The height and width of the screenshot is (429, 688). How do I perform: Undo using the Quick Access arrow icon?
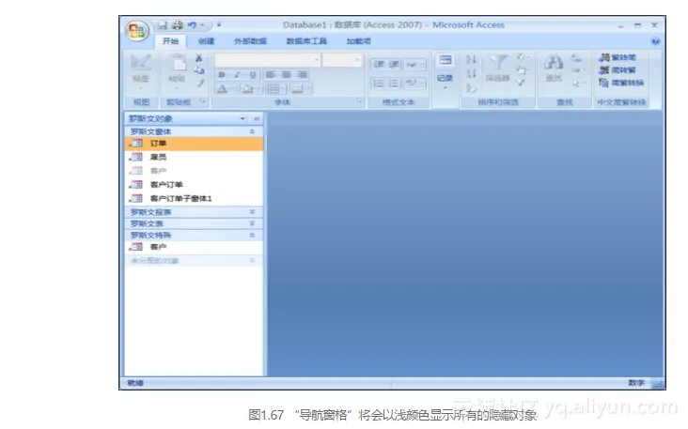pos(192,25)
